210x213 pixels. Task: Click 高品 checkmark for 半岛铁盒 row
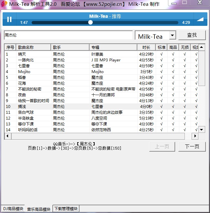coord(173,118)
